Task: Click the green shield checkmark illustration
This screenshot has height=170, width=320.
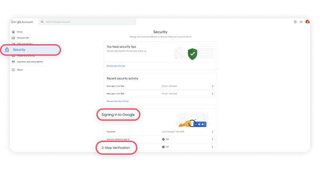Action: point(192,54)
